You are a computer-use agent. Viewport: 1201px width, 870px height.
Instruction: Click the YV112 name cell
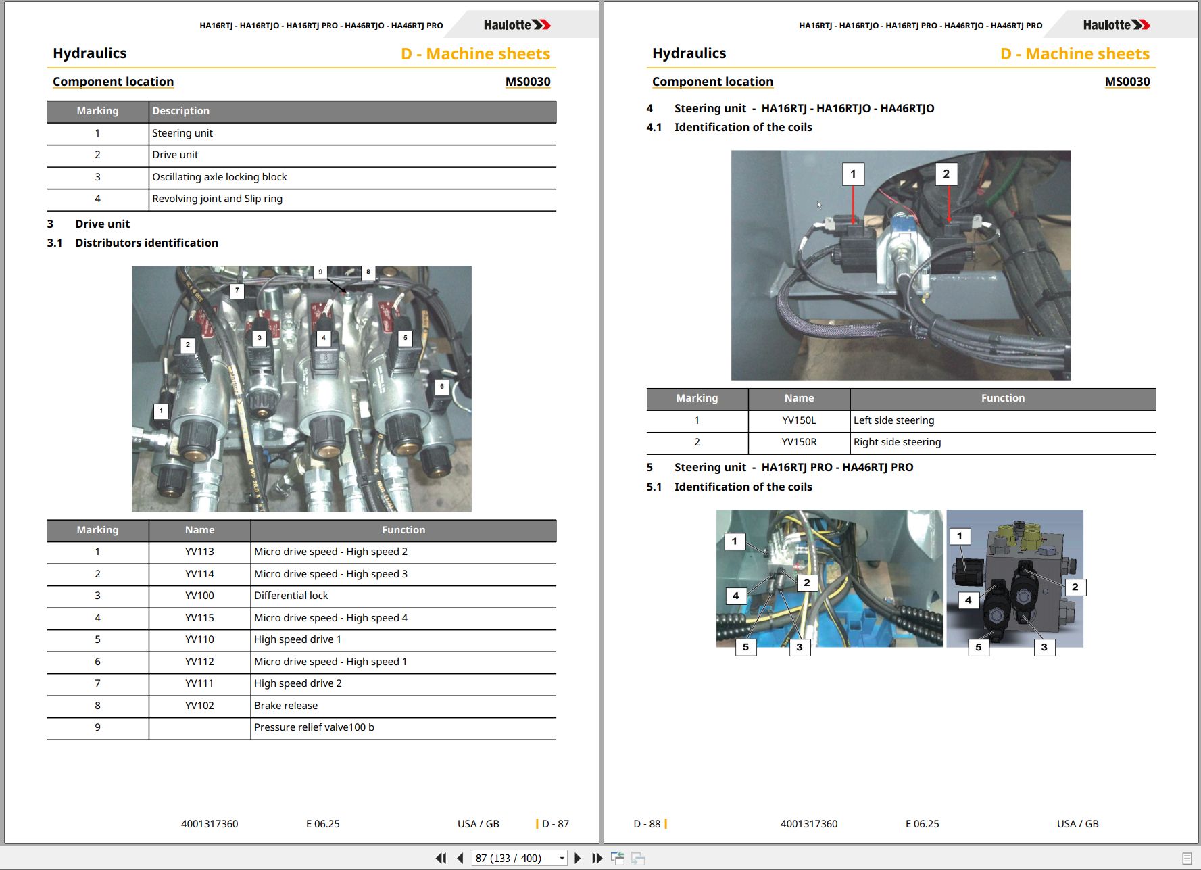point(199,662)
